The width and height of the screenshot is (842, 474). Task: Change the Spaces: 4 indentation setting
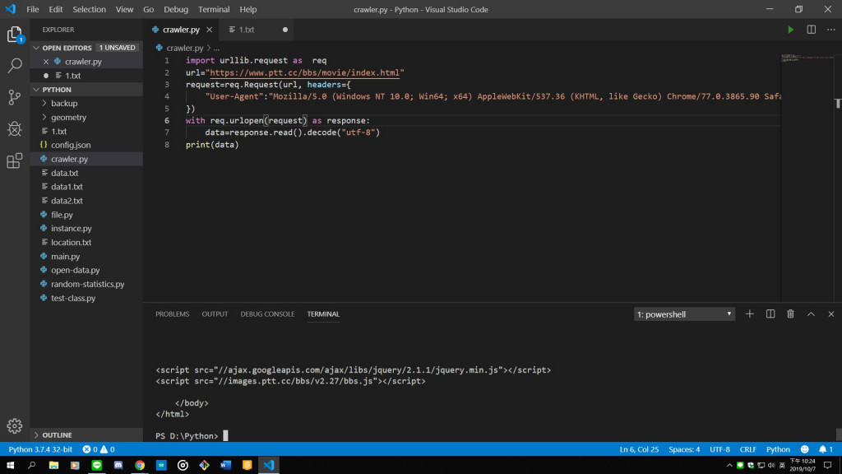tap(684, 449)
